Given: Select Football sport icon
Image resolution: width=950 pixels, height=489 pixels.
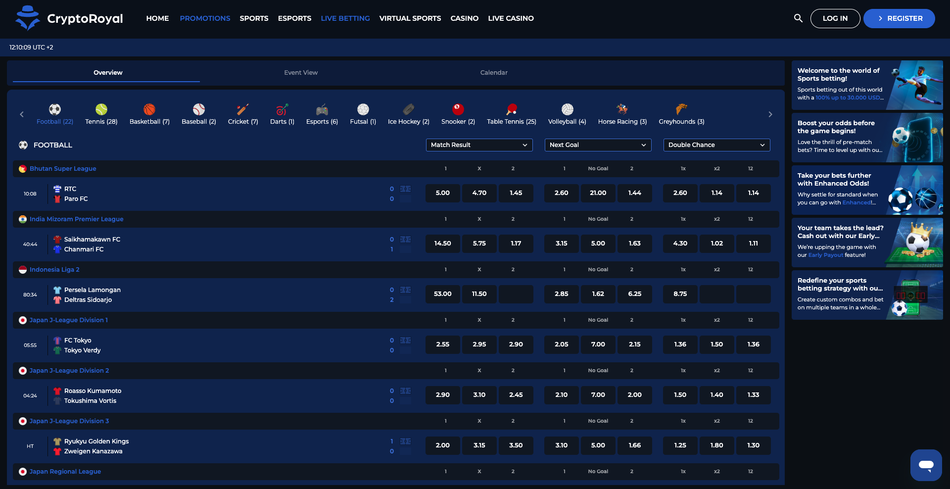Looking at the screenshot, I should coord(55,109).
